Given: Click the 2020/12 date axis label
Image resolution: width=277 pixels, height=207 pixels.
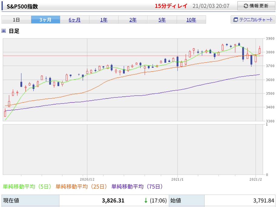Looking at the screenshot, I should 87,179.
